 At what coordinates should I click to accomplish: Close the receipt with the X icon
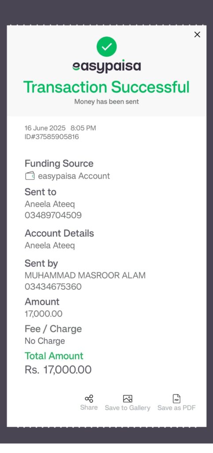[197, 35]
